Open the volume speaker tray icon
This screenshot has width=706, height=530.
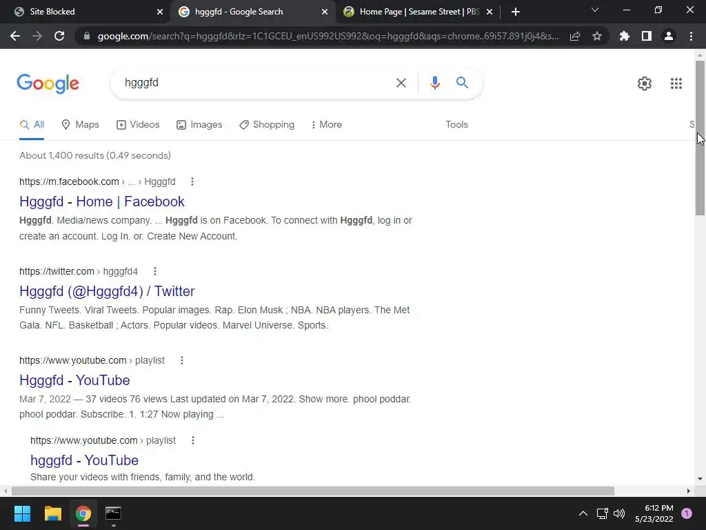[x=619, y=513]
